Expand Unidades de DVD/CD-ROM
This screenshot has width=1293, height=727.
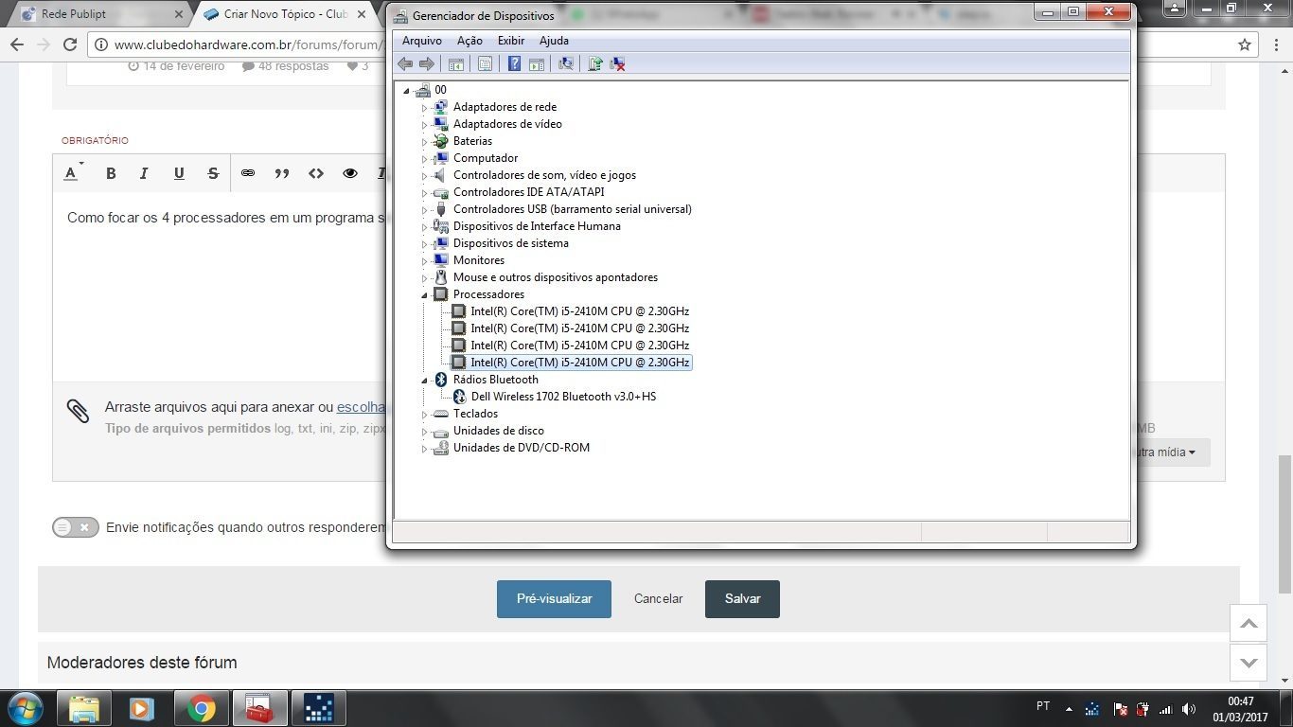[424, 448]
